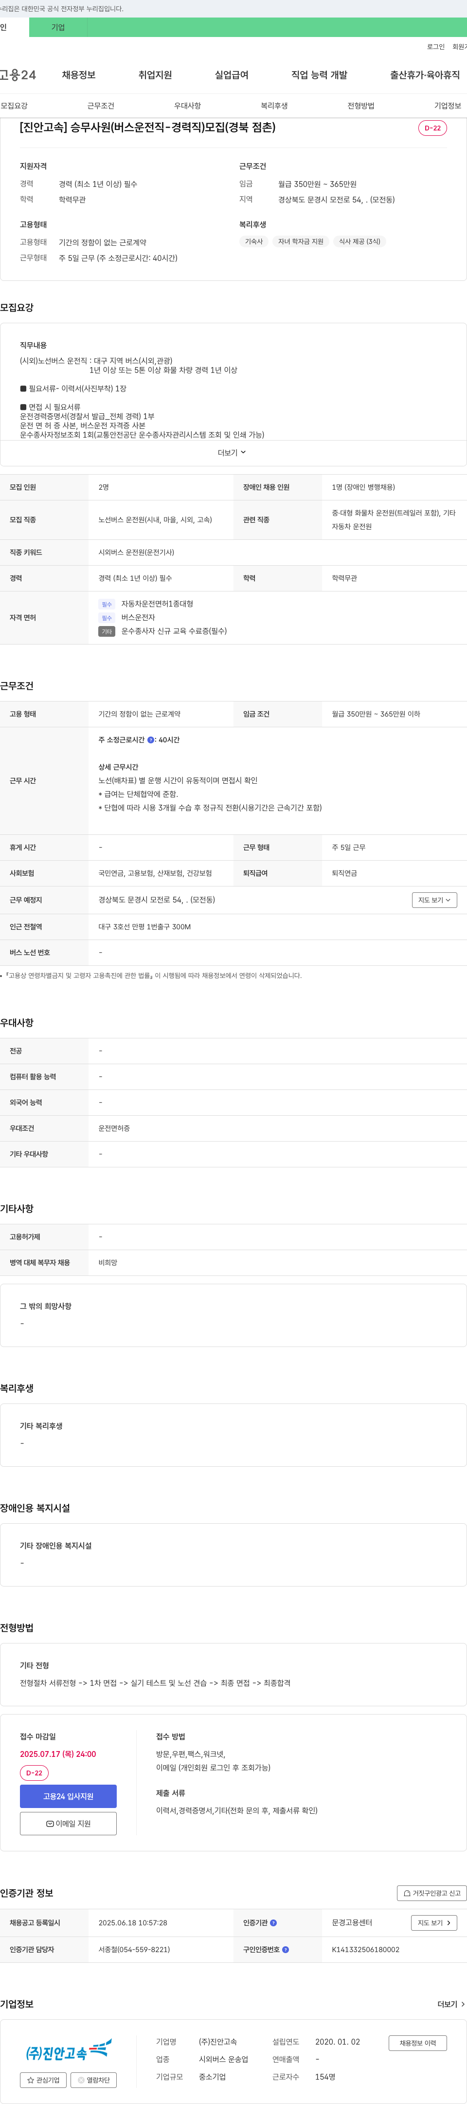Click the 서종철(054-559-8221) contact text

[134, 1950]
